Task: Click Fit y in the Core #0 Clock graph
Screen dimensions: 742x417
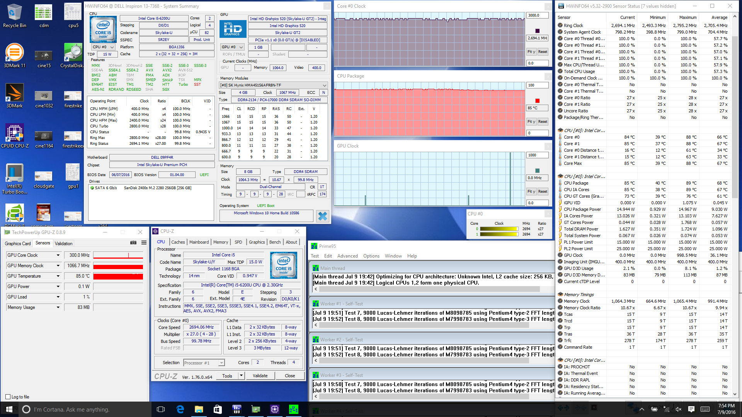Action: click(531, 52)
